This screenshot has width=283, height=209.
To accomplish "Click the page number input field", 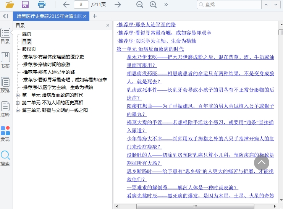I will (x=81, y=5).
